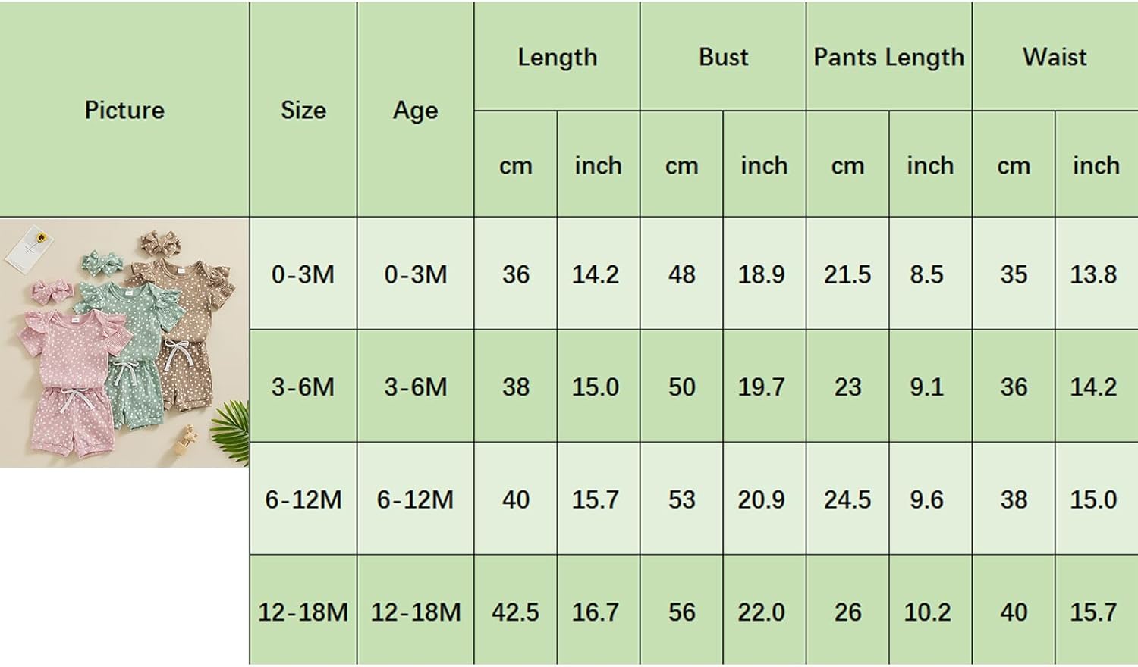The width and height of the screenshot is (1138, 667).
Task: Select 3-6M in the Age column
Action: [415, 387]
